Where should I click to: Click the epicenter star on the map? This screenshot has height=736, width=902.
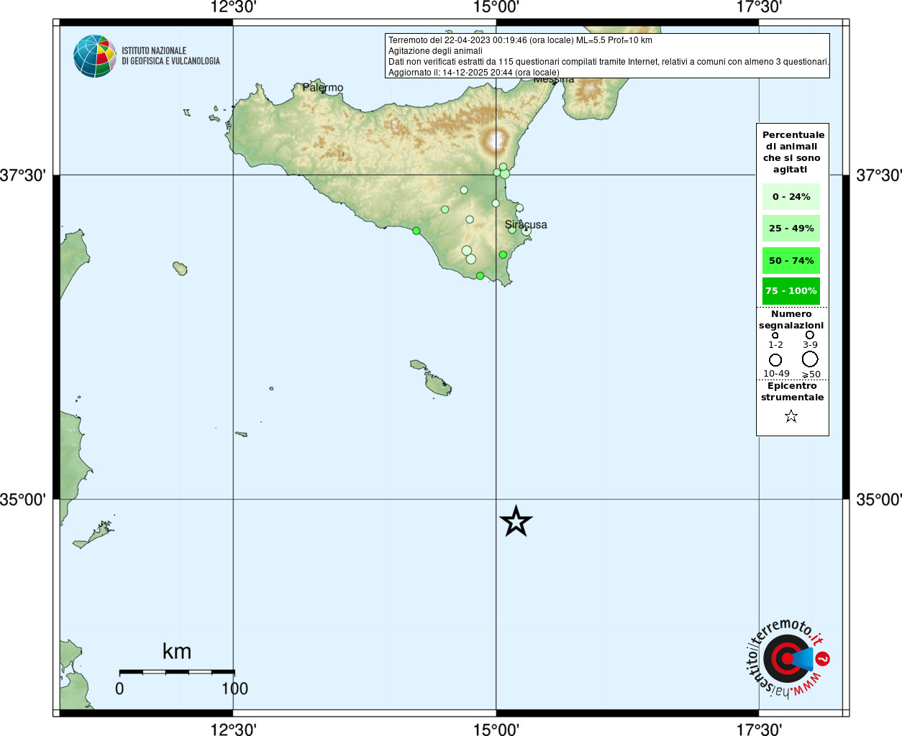point(516,521)
